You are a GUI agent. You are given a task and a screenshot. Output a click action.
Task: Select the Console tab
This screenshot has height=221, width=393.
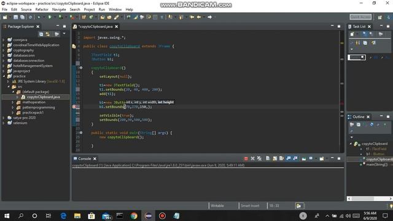pyautogui.click(x=85, y=158)
